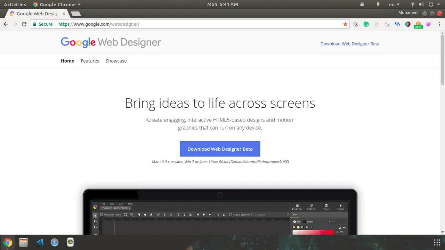Click the page vertical scrollbar thumb

pos(443,60)
